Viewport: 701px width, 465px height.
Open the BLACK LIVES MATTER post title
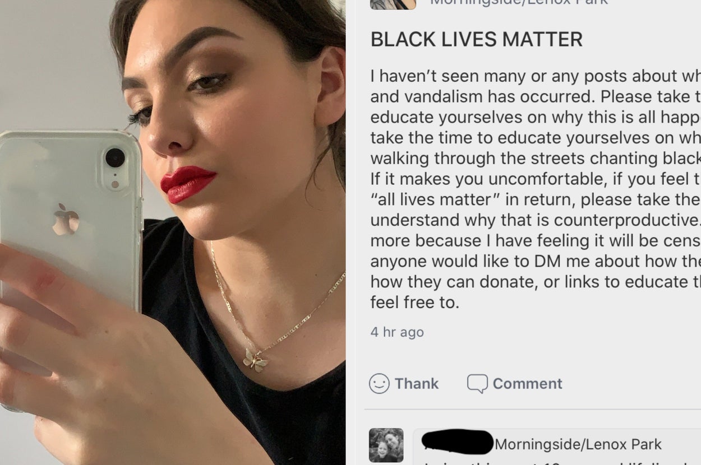(477, 39)
